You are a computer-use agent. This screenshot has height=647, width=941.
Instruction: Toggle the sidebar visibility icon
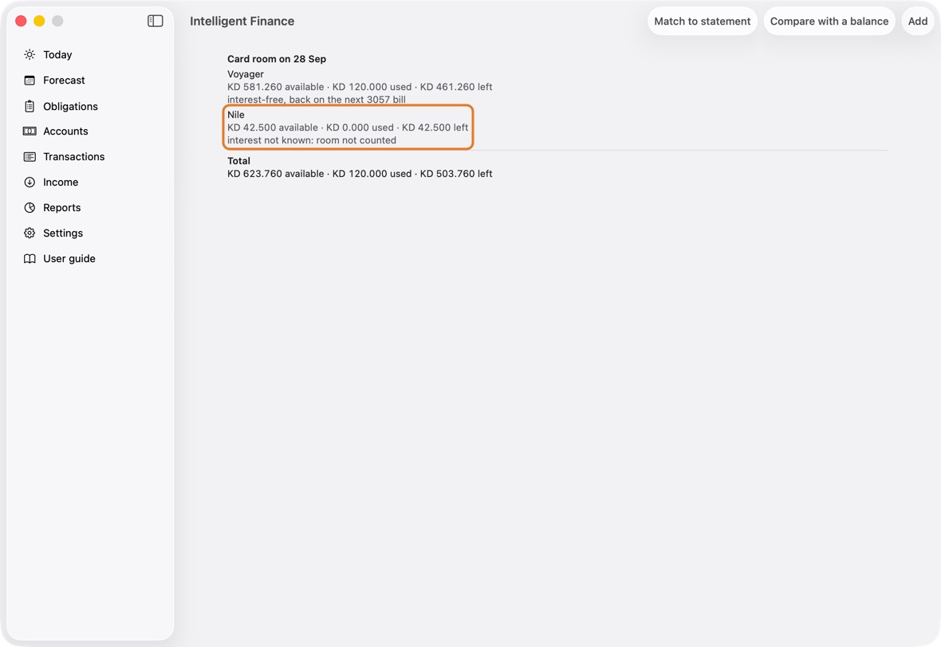click(x=155, y=21)
